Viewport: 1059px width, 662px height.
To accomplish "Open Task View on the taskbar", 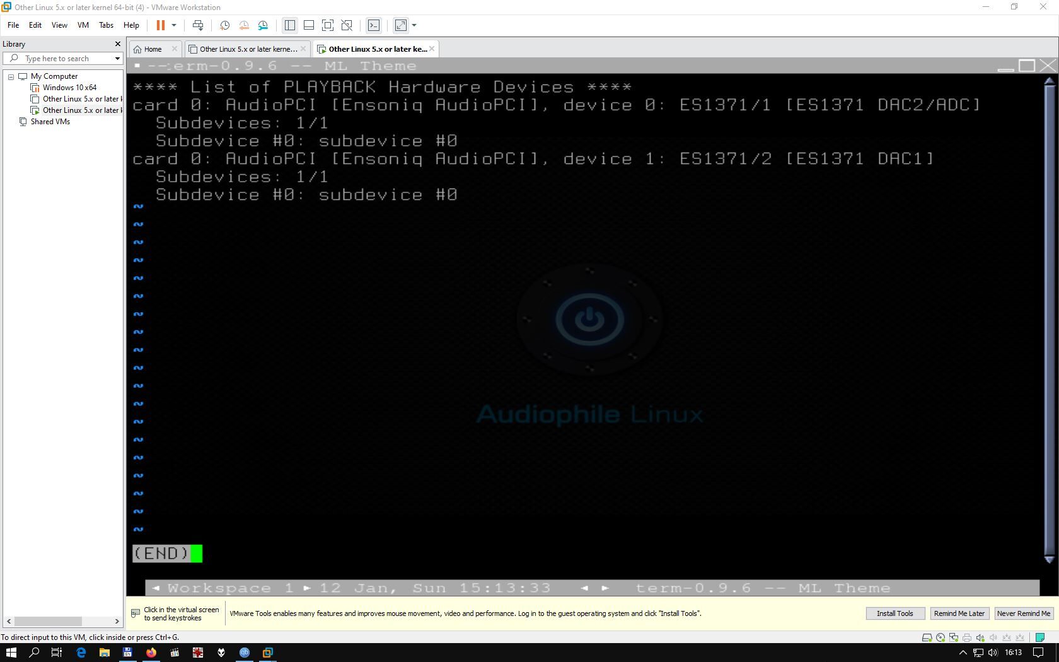I will pyautogui.click(x=57, y=653).
